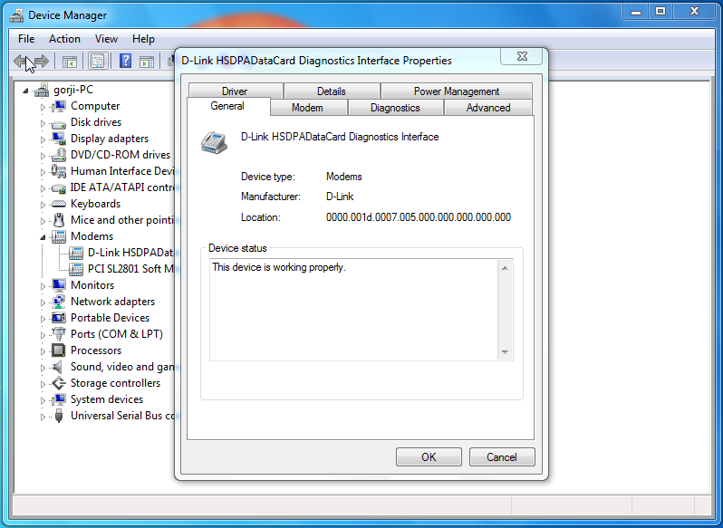Screen dimensions: 723x528
Task: Click the Sound, video and game controllers icon
Action: click(x=57, y=367)
